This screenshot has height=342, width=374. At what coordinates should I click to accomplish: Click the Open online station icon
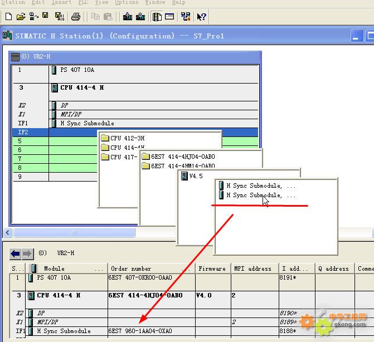pyautogui.click(x=33, y=17)
